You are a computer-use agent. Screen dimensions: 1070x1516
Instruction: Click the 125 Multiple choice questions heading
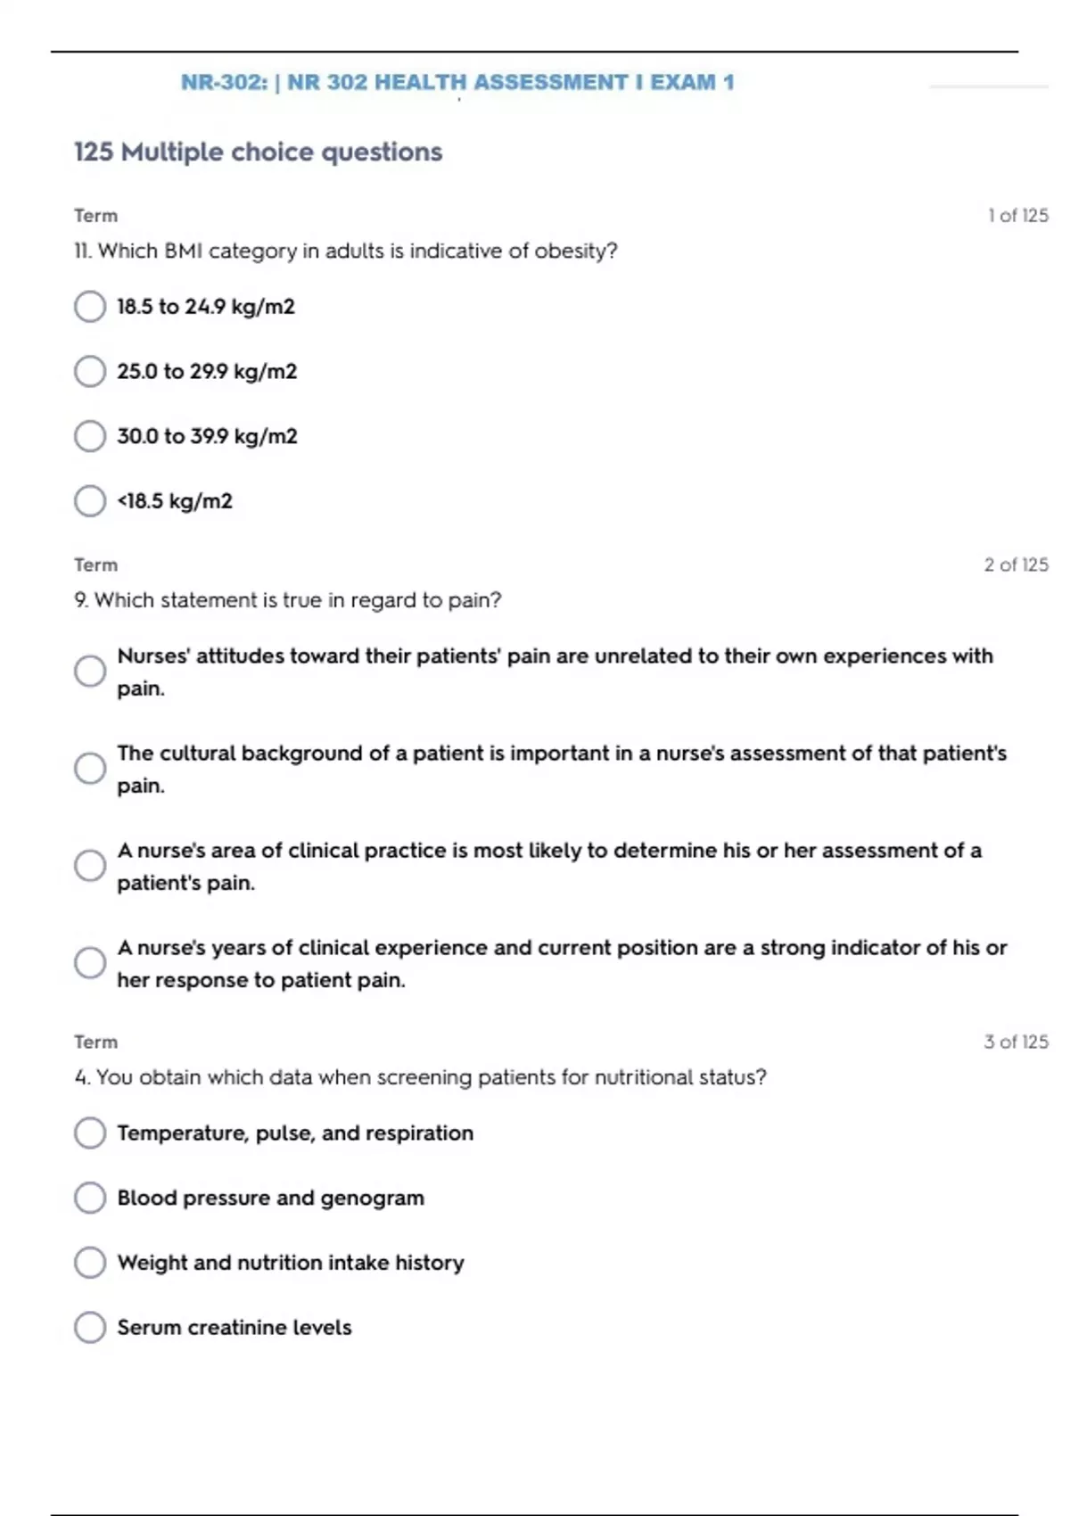pyautogui.click(x=258, y=152)
